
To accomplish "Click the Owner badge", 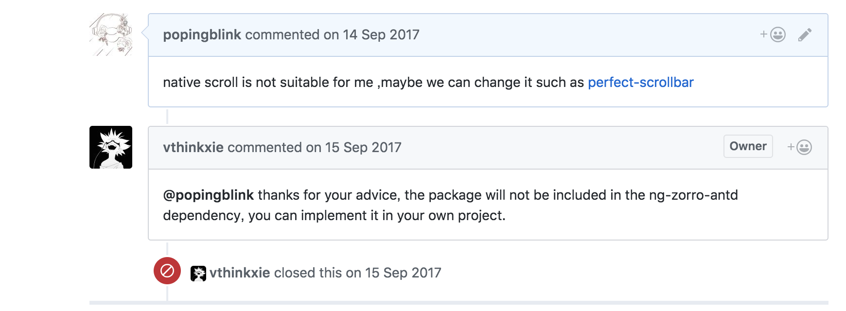I will [x=748, y=146].
